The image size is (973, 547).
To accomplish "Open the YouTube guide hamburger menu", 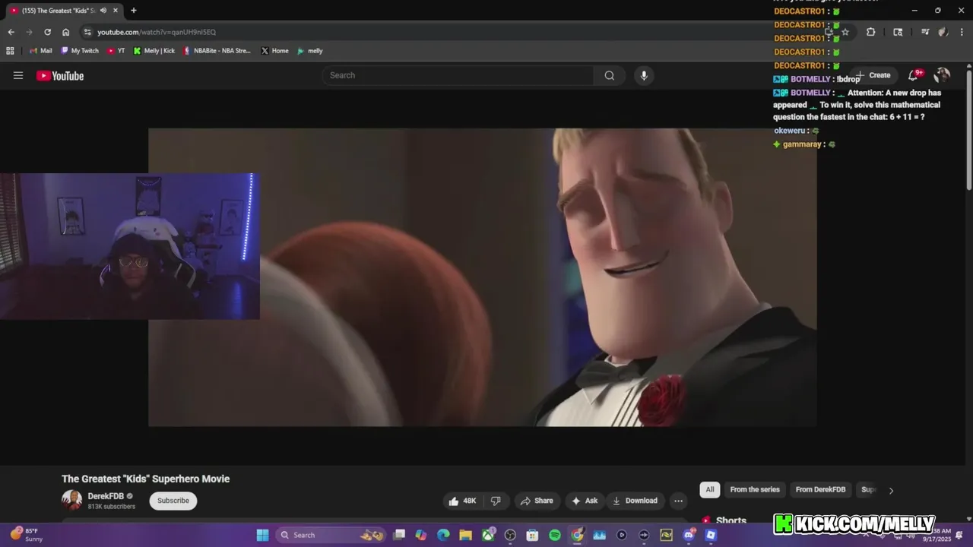I will coord(18,75).
